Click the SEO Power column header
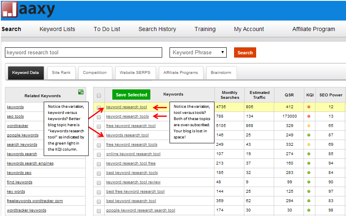Viewport: 346px width, 216px height. [331, 95]
